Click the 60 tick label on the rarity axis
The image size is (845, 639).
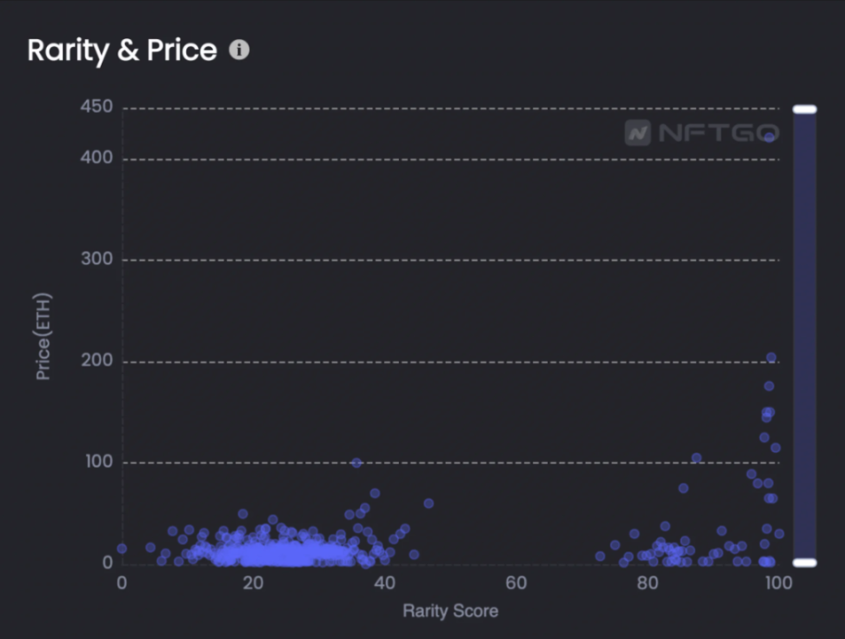516,582
